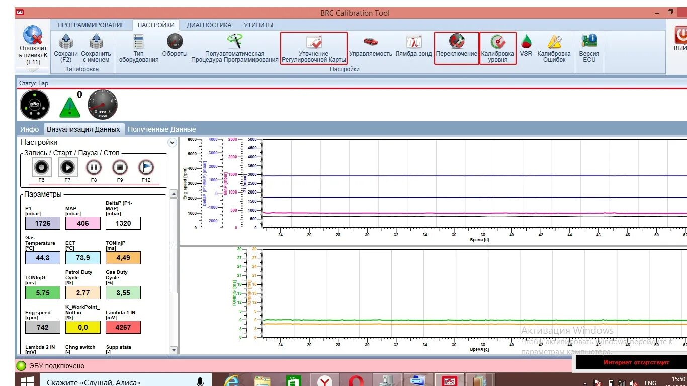Click the ENG language indicator
Screen dimensions: 687x386
[650, 383]
